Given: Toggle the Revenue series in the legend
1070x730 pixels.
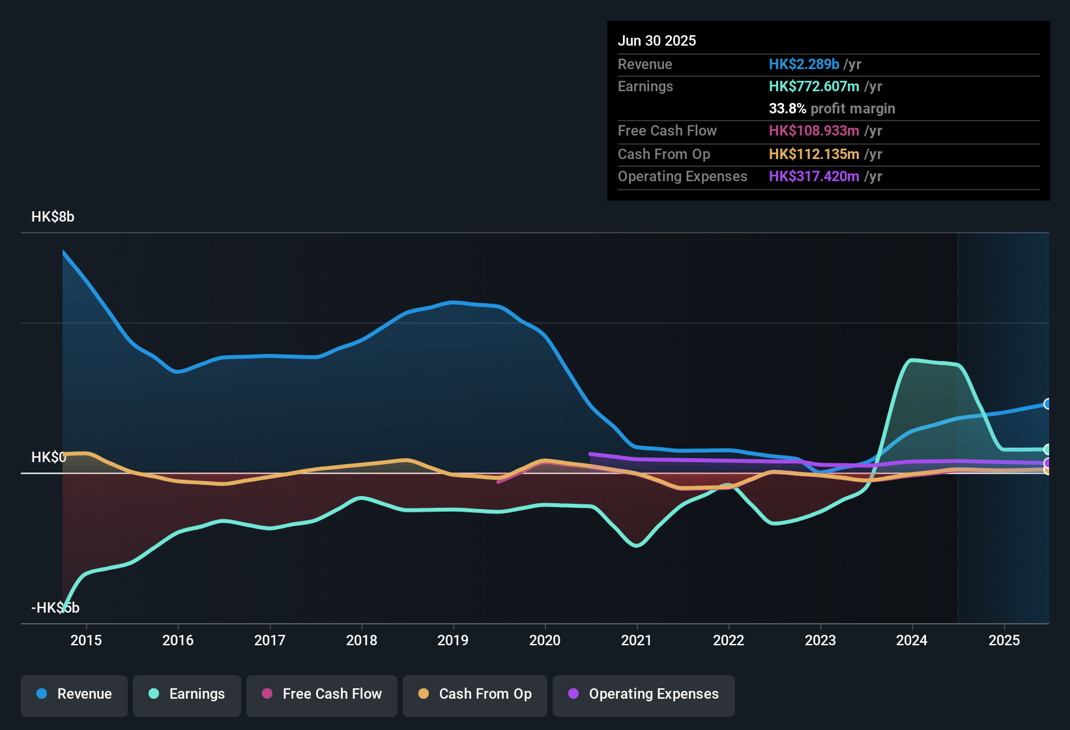Looking at the screenshot, I should 74,694.
